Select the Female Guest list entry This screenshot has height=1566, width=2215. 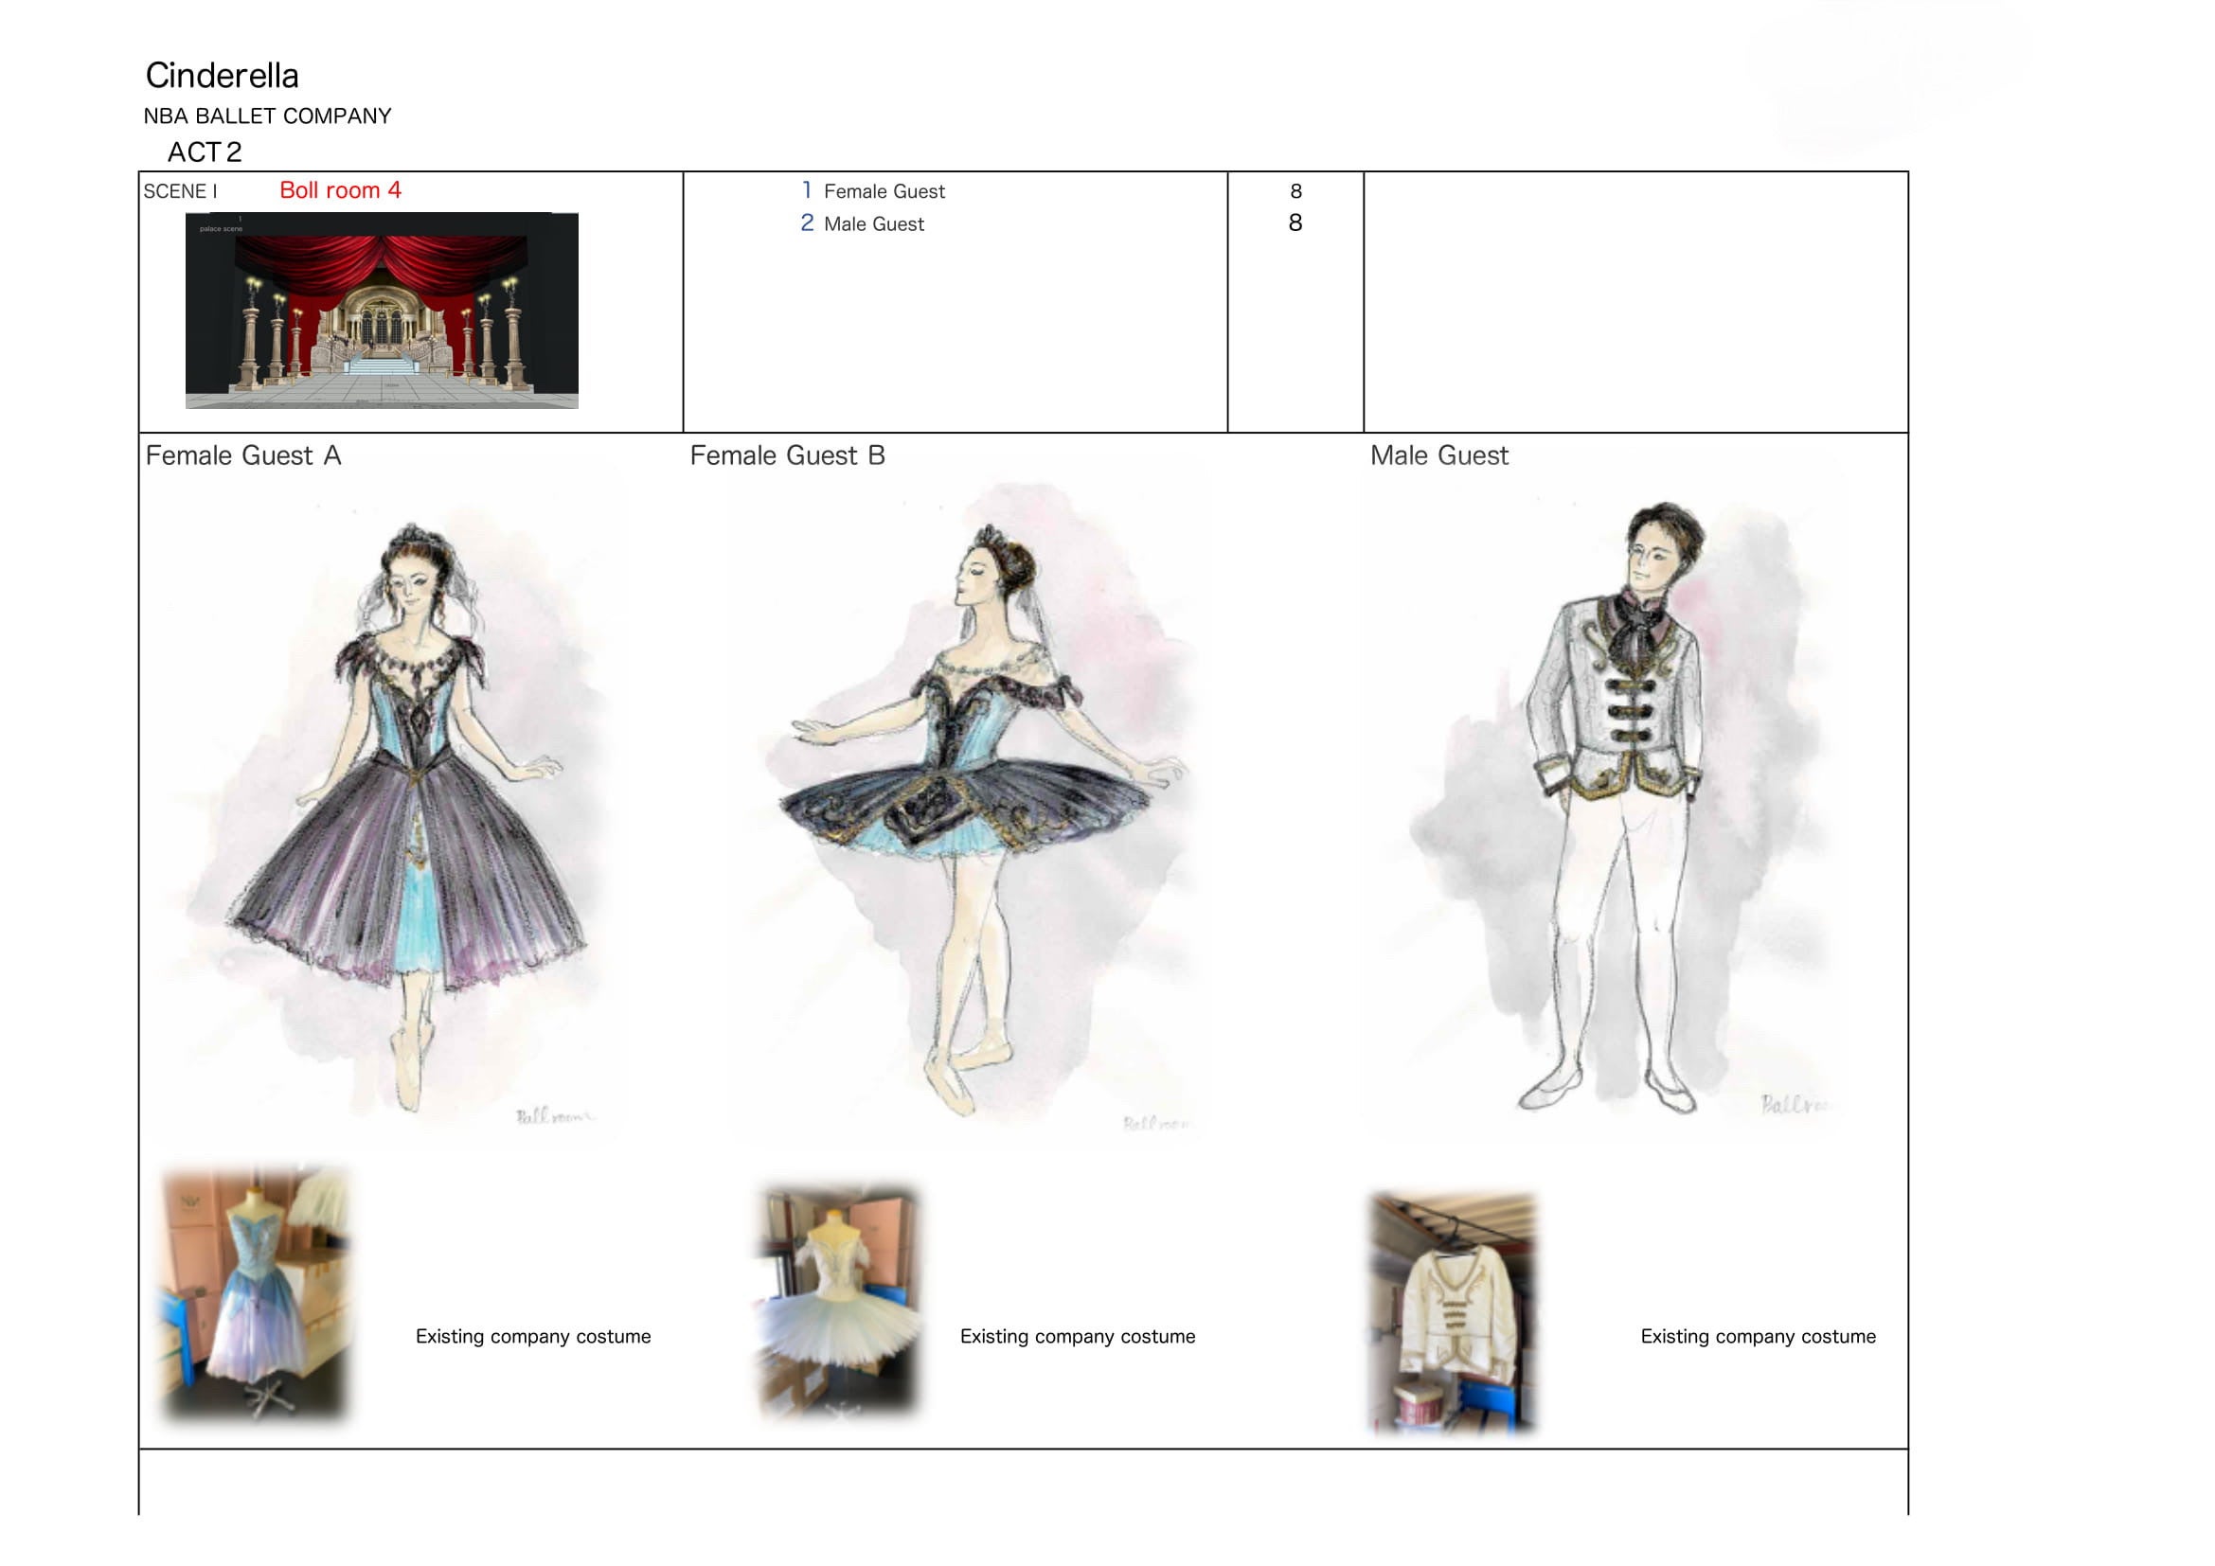884,191
